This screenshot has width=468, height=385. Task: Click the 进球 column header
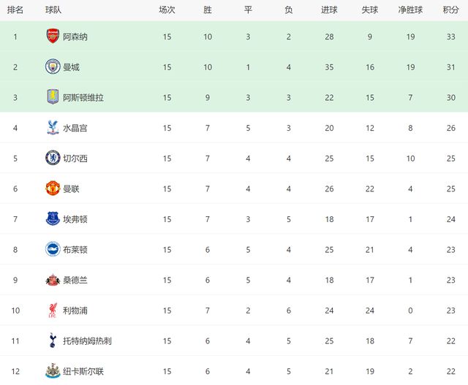329,10
